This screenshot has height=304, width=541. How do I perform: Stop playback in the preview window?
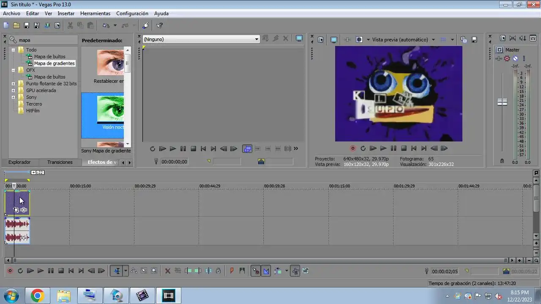point(404,149)
